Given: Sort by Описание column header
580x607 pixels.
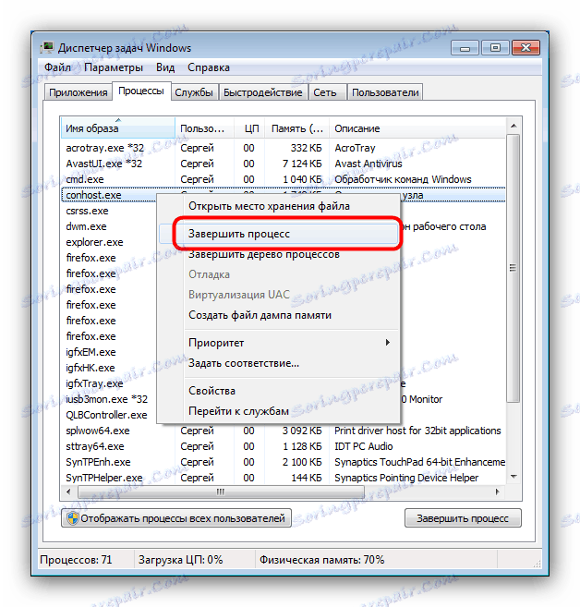Looking at the screenshot, I should (417, 128).
